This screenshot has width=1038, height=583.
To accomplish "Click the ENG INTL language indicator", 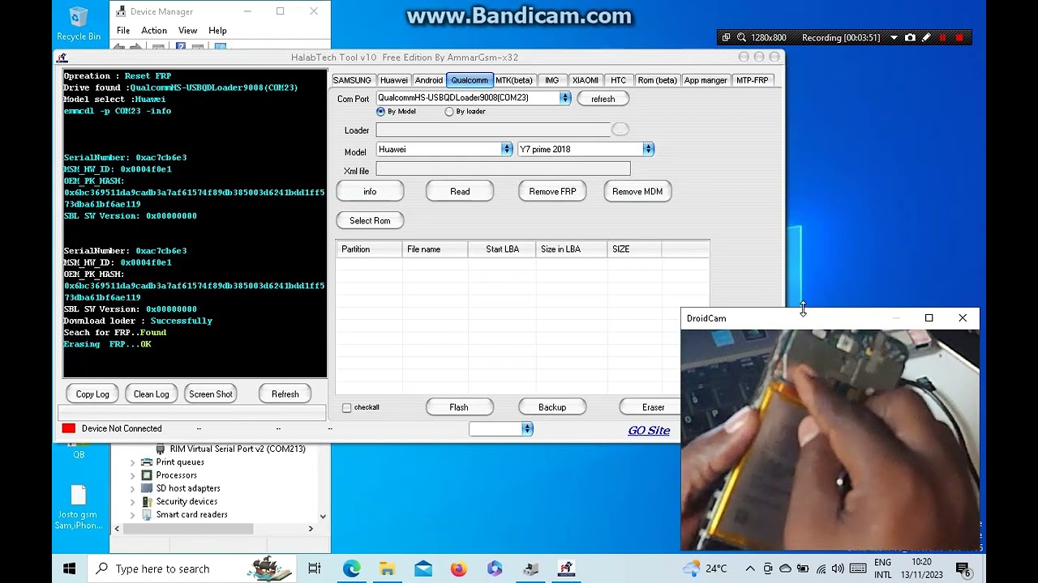I will click(882, 568).
